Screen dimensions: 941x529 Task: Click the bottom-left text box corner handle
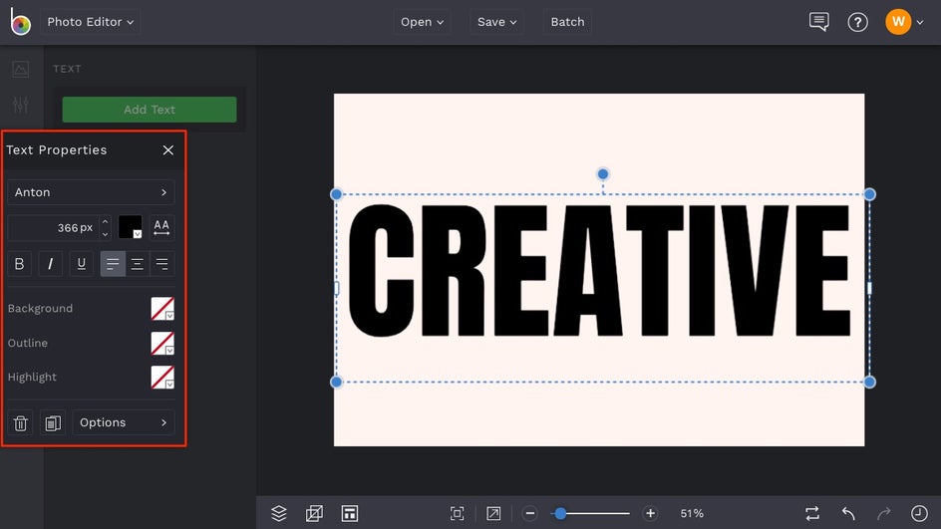pos(336,383)
